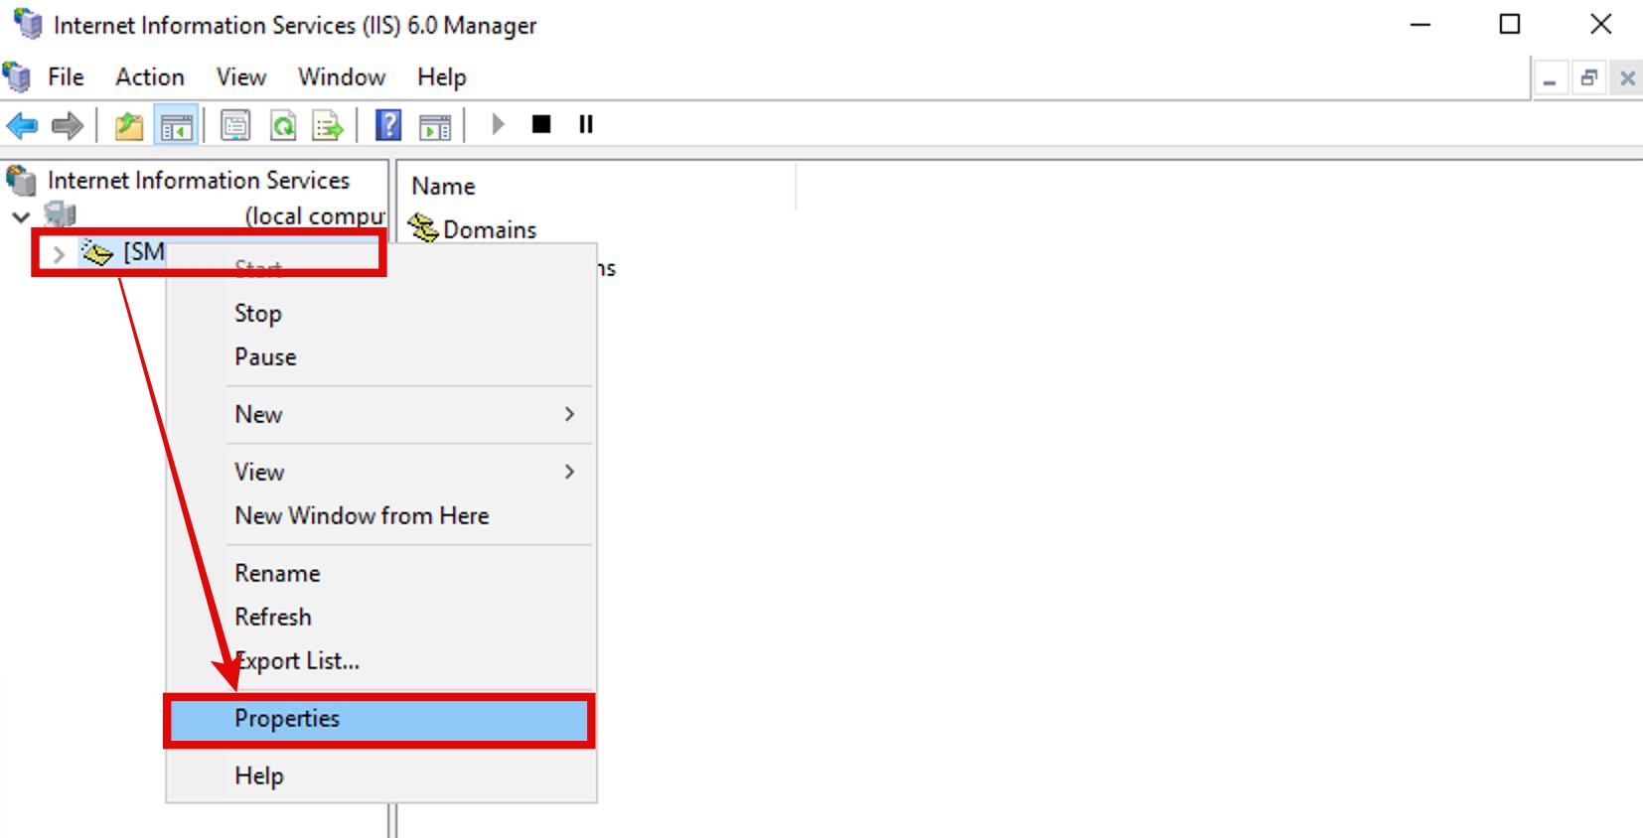Click the gray Forward arrow in toolbar
Viewport: 1643px width, 838px height.
67,125
